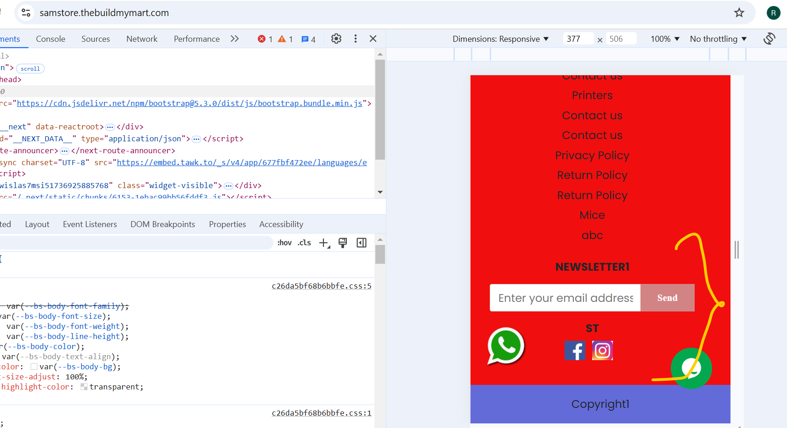The width and height of the screenshot is (787, 428).
Task: Open the DOM Breakpoints tab
Action: (x=163, y=224)
